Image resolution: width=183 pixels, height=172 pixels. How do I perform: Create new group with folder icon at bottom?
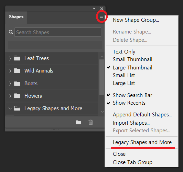click(78, 122)
